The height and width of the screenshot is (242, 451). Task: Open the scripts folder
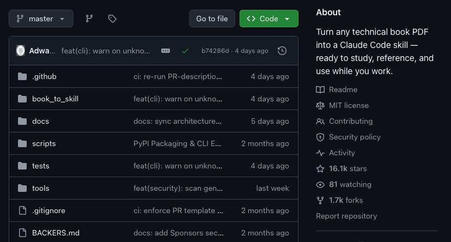click(x=44, y=143)
